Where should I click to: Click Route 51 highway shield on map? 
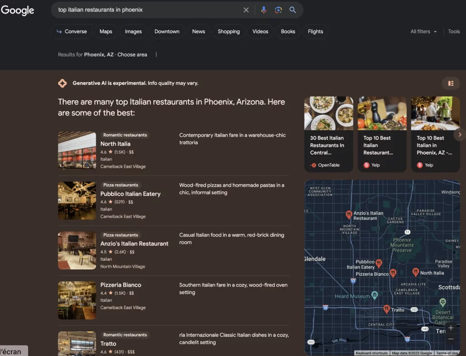point(407,232)
